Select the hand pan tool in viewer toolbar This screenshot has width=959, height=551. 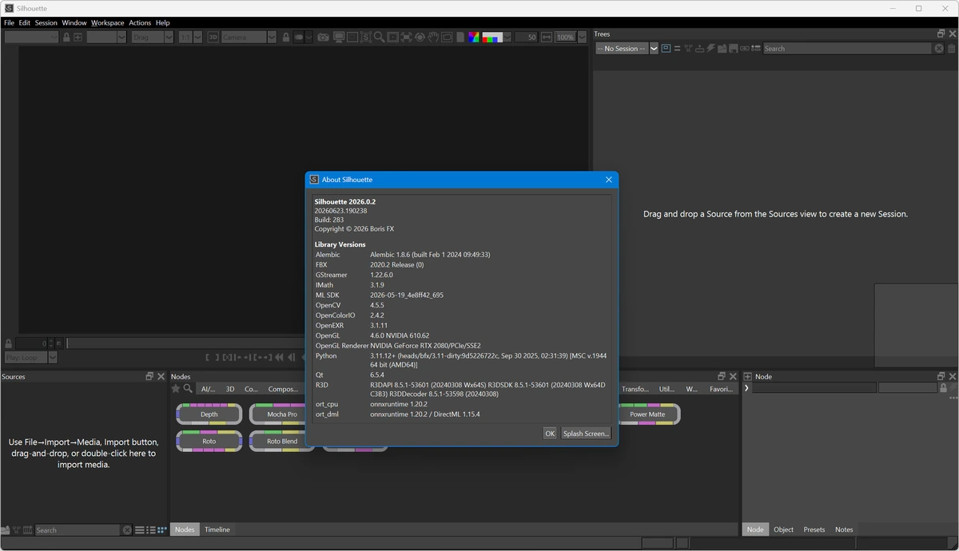point(433,37)
